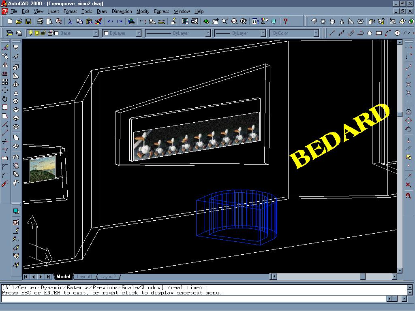Switch to the Layout1 tab
415x311 pixels.
pyautogui.click(x=84, y=277)
